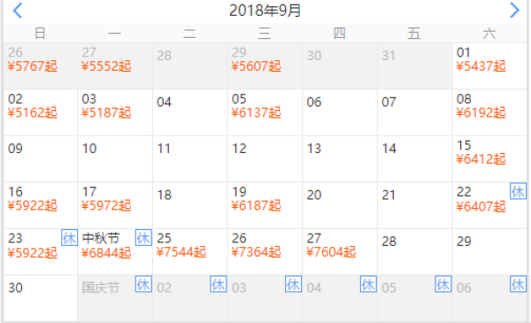The width and height of the screenshot is (531, 323).
Task: Click the 休 badge on greyed October 06
Action: 518,284
